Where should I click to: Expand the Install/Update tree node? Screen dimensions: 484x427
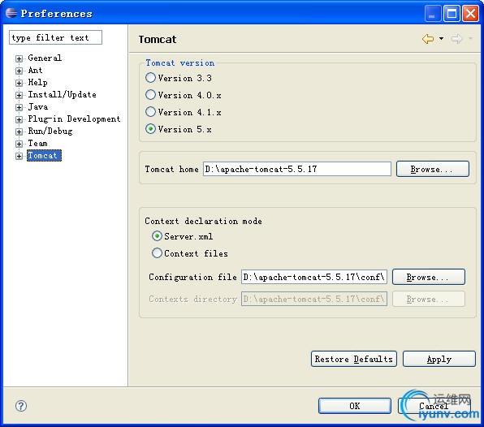pos(19,95)
